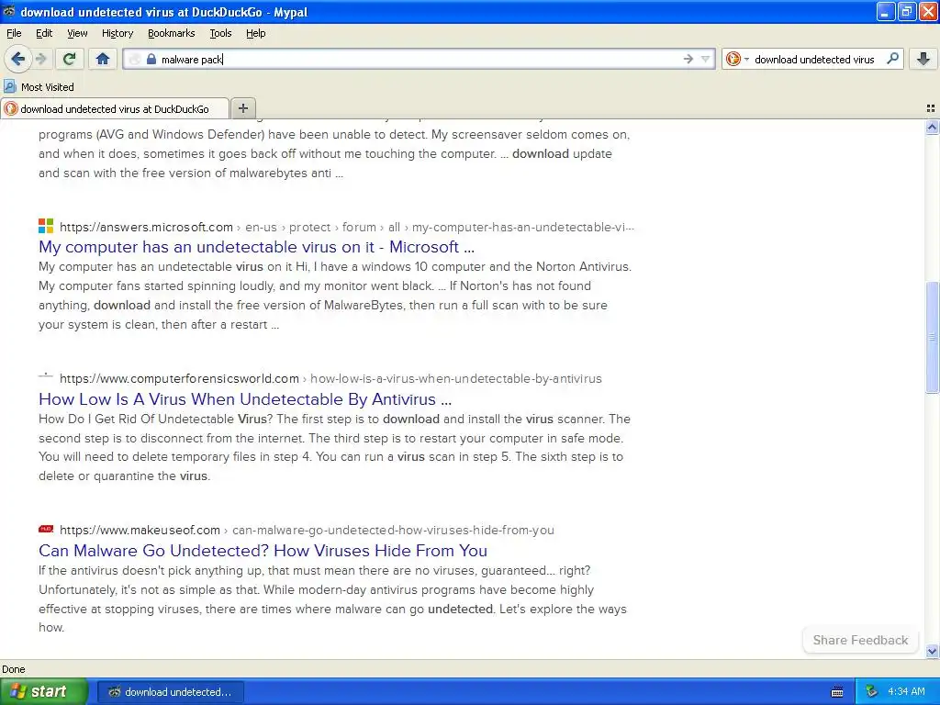Click the Most Visited bookmarks icon
This screenshot has height=705, width=940.
point(10,87)
